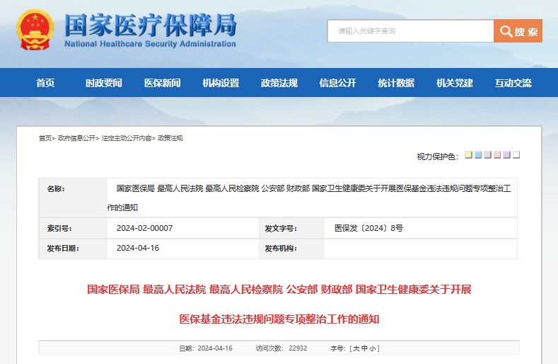Choose the pink eye-protection color swatch
The height and width of the screenshot is (364, 558).
point(497,155)
